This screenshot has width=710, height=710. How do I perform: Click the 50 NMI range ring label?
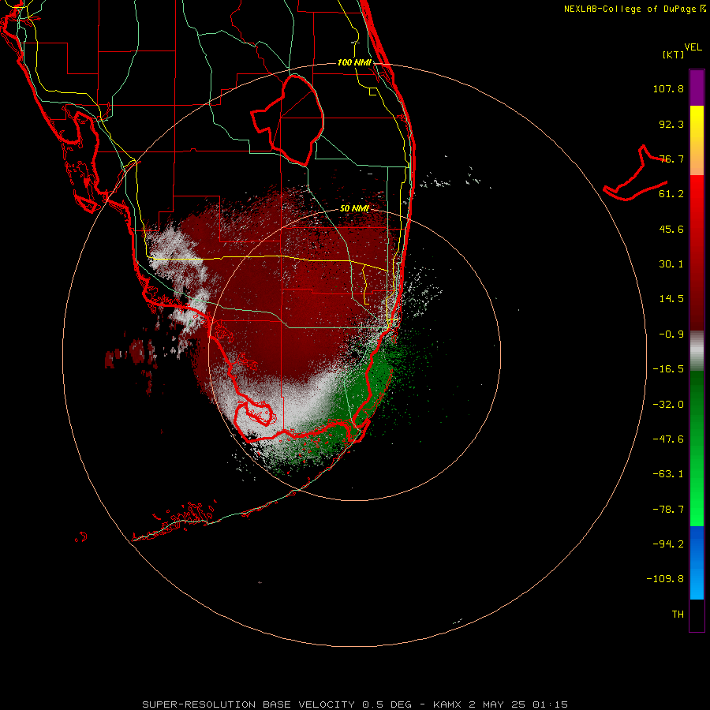(x=354, y=209)
